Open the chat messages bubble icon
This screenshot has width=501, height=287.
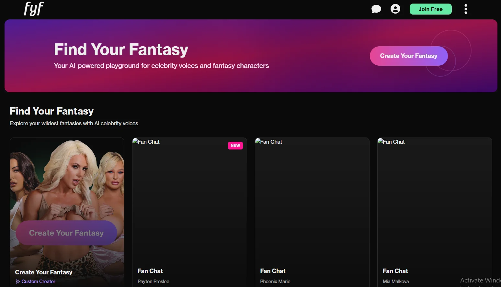376,9
